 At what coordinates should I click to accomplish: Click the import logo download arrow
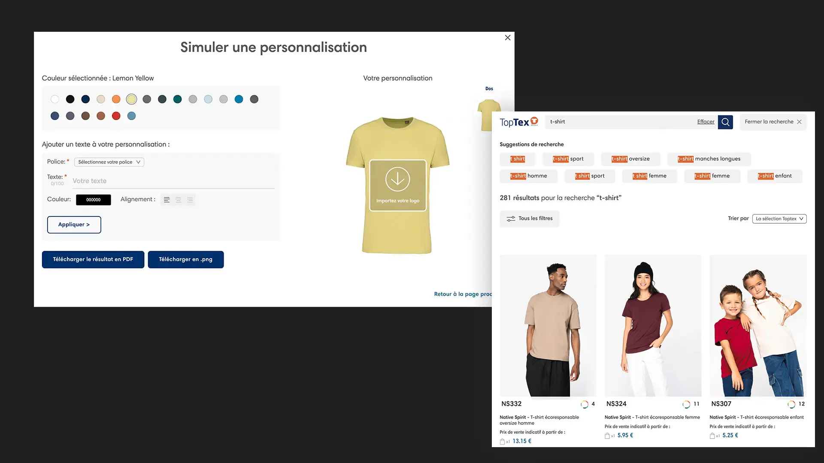tap(397, 179)
